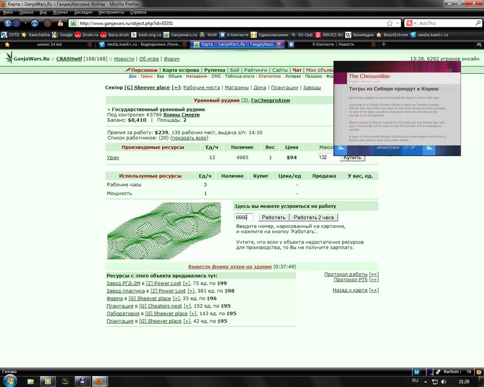Open the Рулетка link
Viewport: 484px width, 387px height.
pyautogui.click(x=214, y=70)
